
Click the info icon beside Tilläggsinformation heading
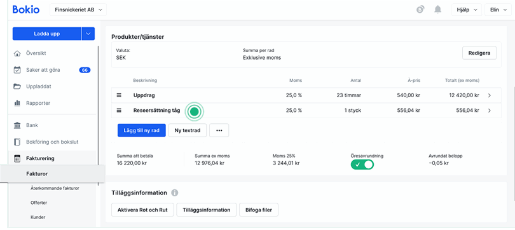click(x=175, y=193)
